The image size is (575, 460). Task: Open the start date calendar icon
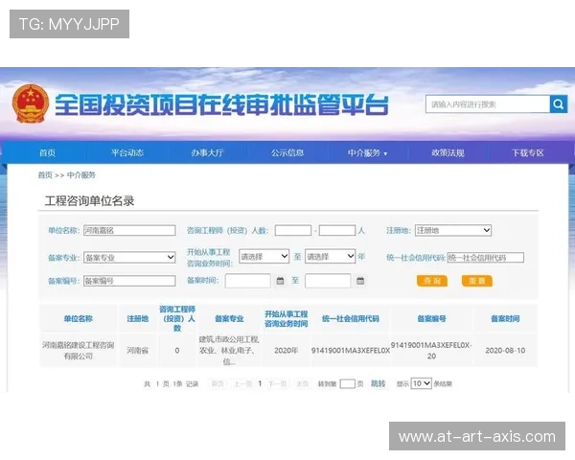[280, 281]
